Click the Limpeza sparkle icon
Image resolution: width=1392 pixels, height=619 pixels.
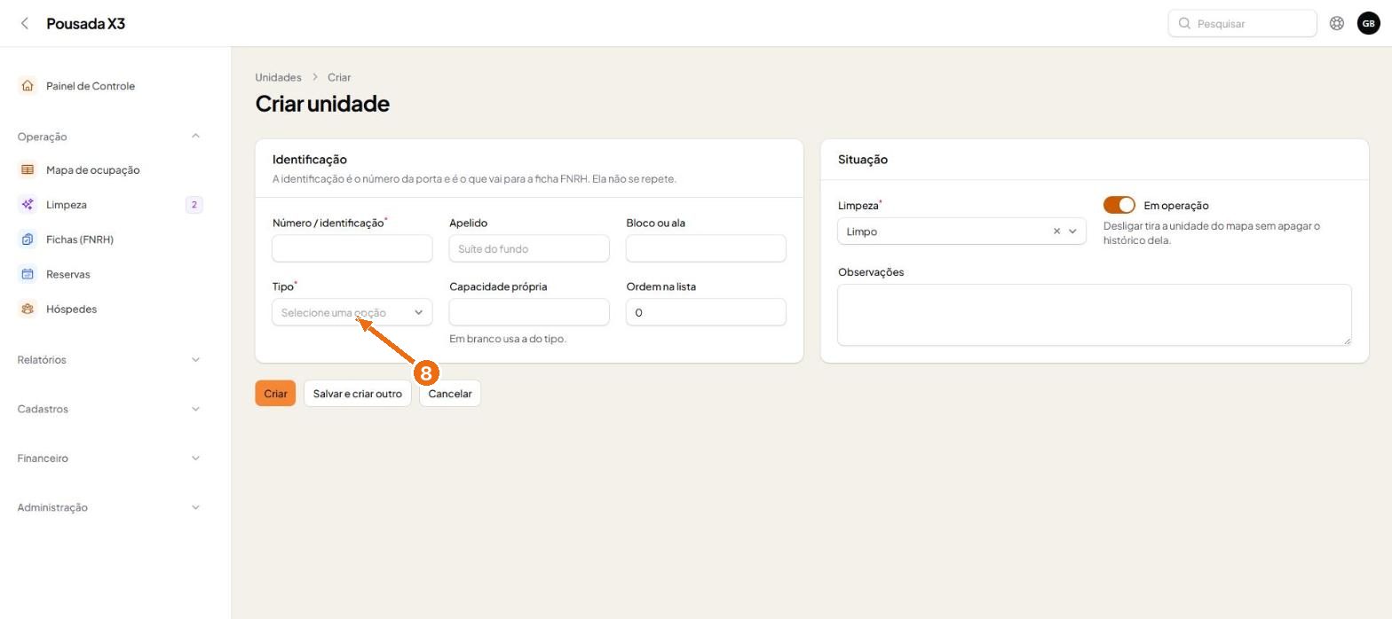click(28, 205)
